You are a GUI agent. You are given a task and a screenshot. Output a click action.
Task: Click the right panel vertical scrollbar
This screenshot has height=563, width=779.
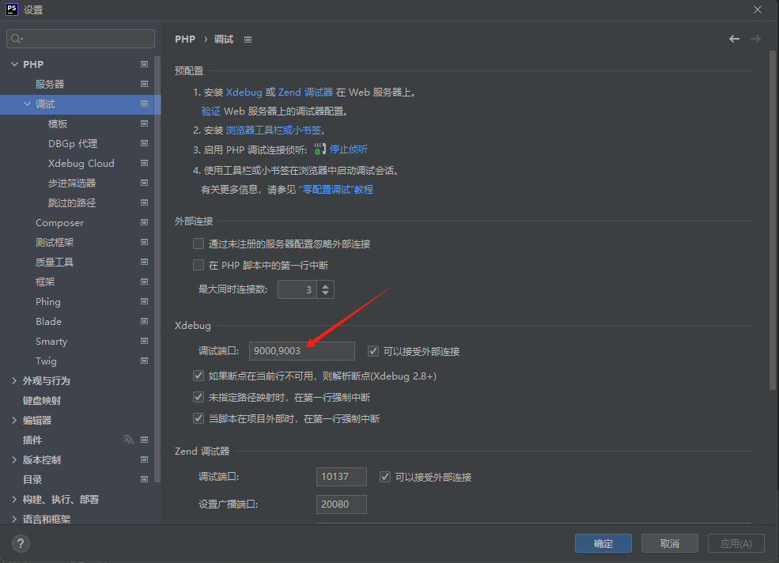point(772,220)
